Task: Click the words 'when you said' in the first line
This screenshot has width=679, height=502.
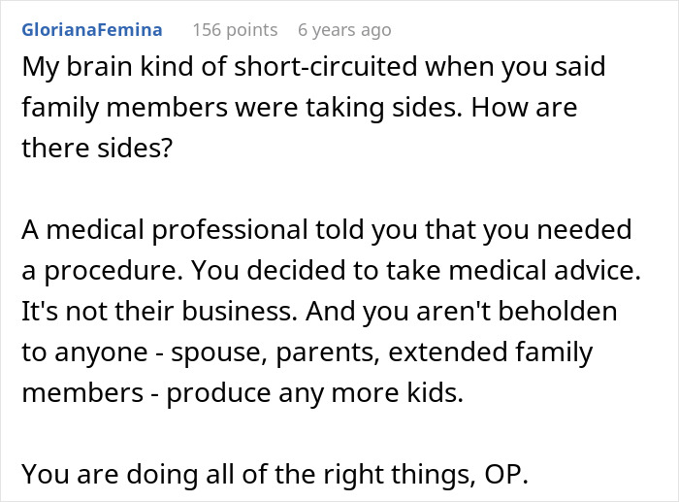Action: click(x=515, y=67)
